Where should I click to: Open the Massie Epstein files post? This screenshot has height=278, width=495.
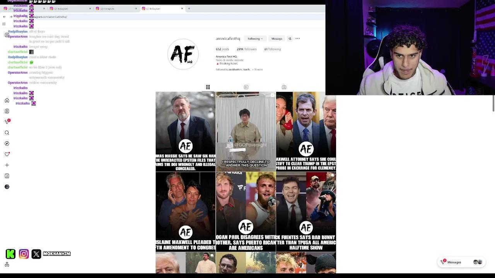coord(186,132)
